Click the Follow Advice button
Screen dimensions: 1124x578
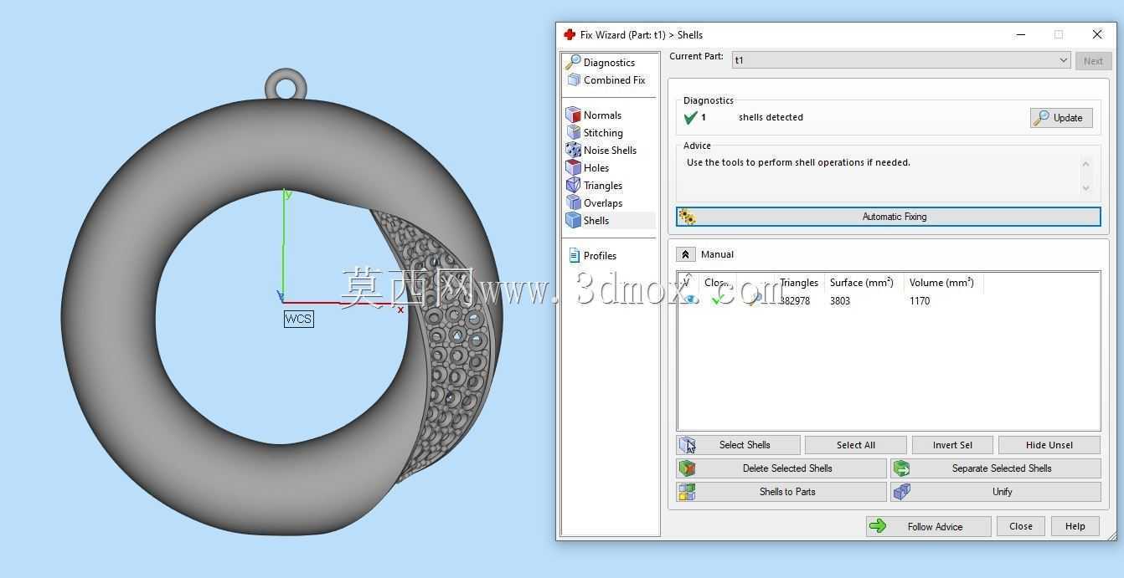[928, 526]
